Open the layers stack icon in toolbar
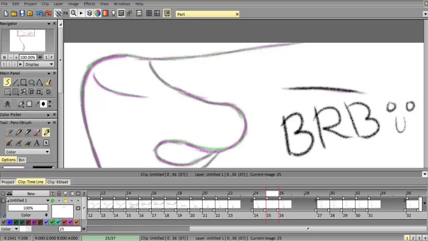 (90, 13)
